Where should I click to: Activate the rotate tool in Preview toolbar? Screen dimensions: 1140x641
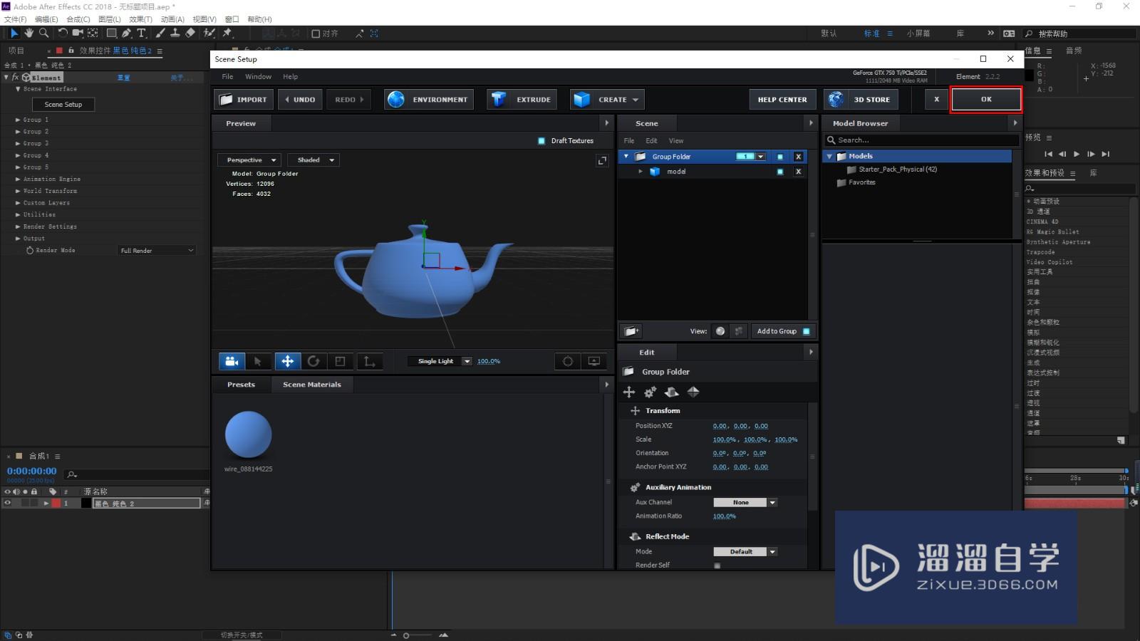[313, 361]
